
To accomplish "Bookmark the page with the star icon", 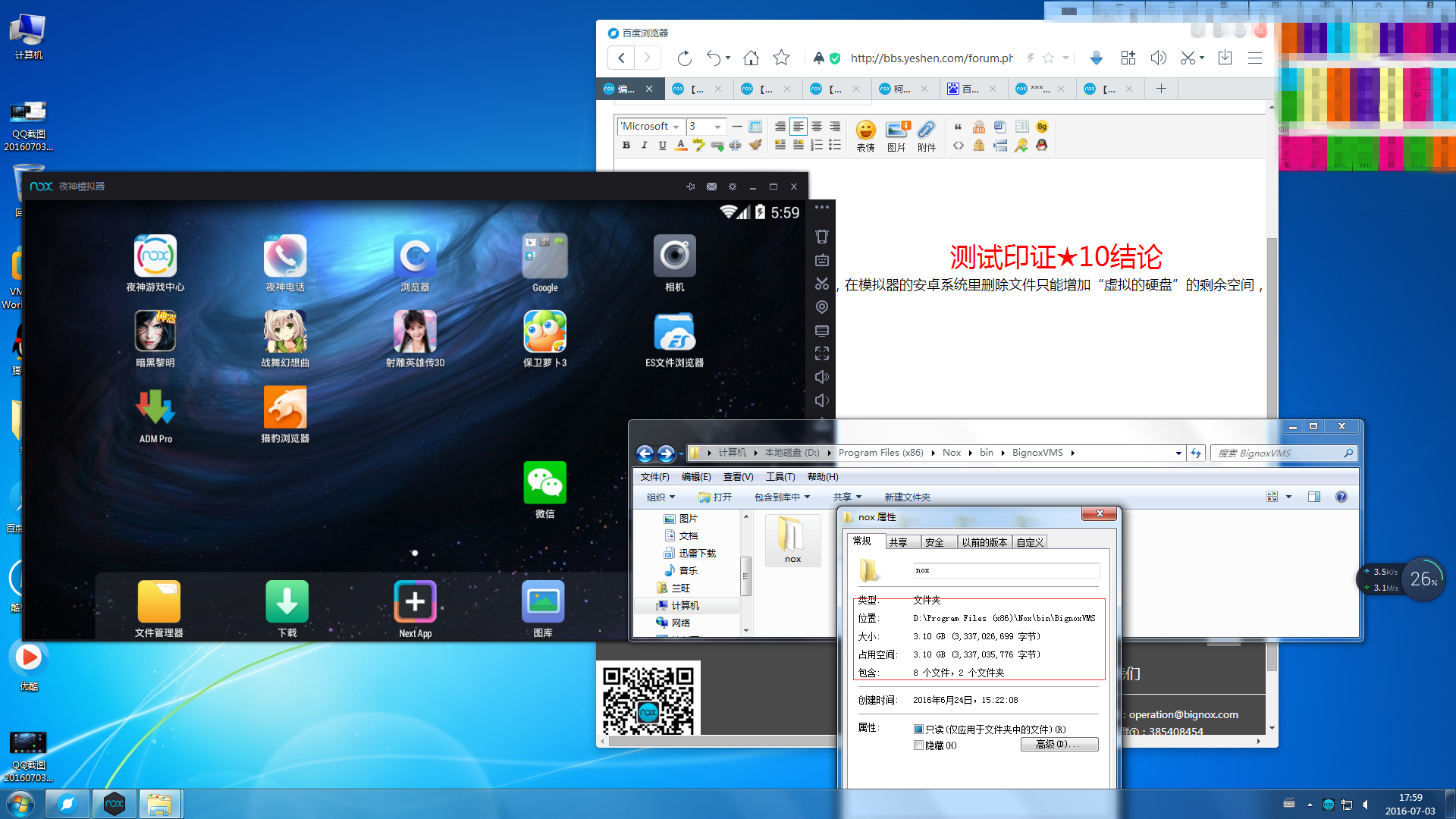I will pos(781,58).
